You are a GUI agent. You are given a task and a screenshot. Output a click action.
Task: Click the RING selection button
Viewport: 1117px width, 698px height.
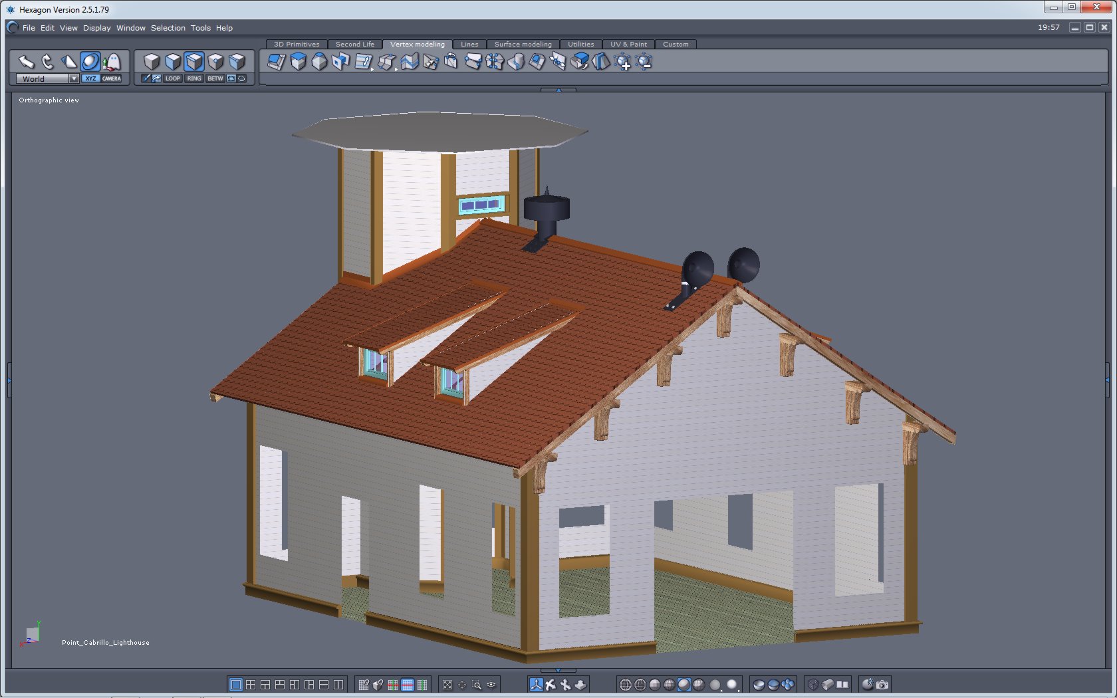click(194, 78)
